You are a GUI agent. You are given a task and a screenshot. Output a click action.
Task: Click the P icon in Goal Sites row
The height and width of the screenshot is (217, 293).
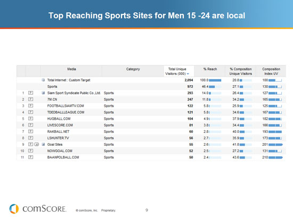click(x=31, y=144)
